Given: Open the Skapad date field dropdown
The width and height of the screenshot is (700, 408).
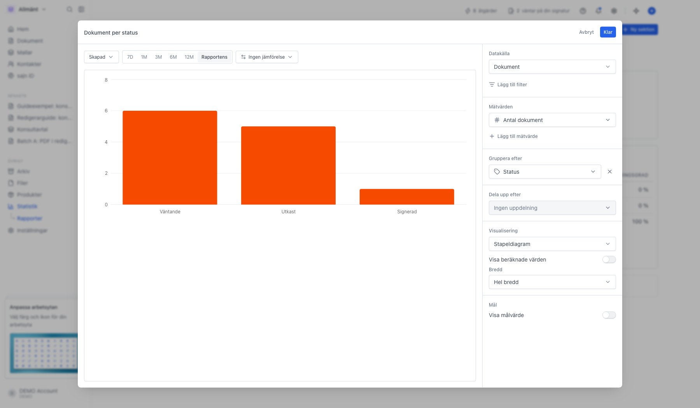Looking at the screenshot, I should point(101,57).
